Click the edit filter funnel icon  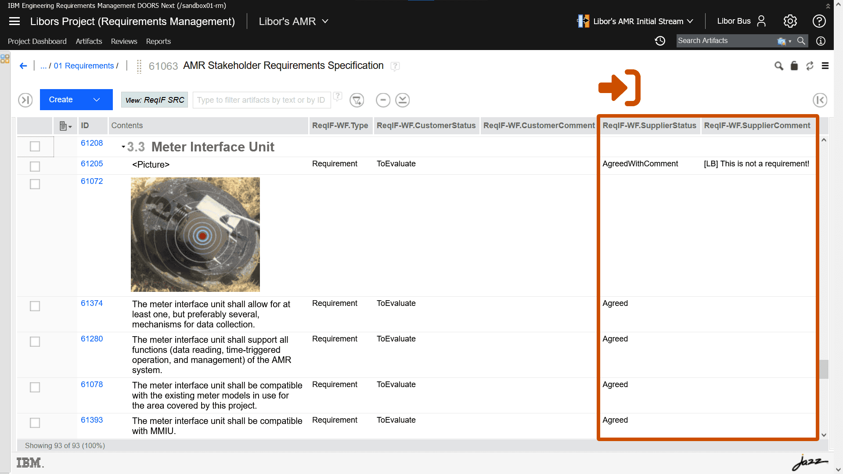coord(357,100)
